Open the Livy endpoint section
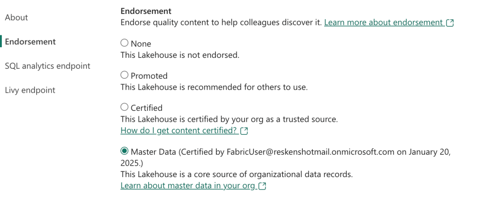 coord(30,90)
